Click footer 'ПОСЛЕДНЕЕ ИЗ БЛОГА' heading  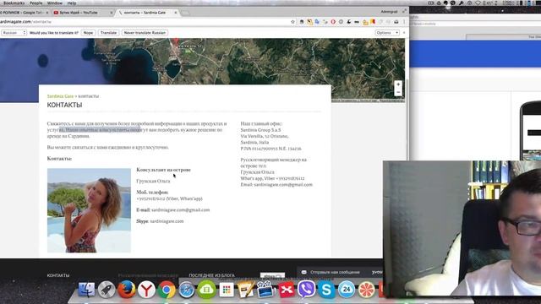click(211, 276)
